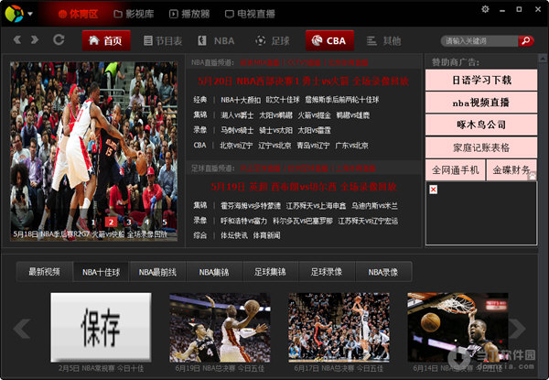The height and width of the screenshot is (380, 549).
Task: Click the 家庭记账表格 sponsor ad
Action: pos(481,147)
